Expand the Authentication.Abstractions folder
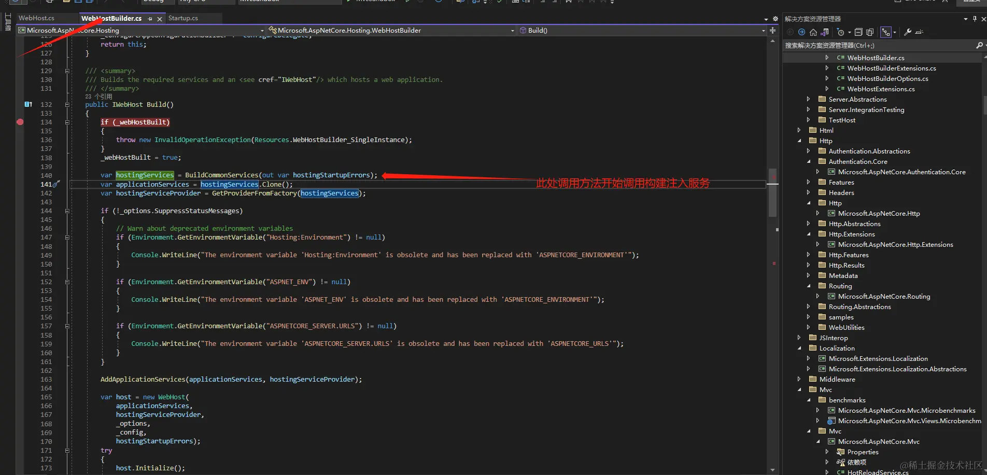The width and height of the screenshot is (987, 475). tap(808, 151)
